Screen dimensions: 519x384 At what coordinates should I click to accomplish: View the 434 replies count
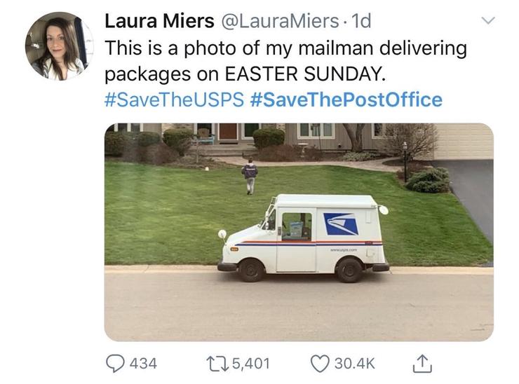pos(142,363)
